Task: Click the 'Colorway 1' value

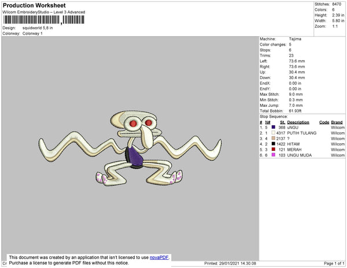Action: coord(32,33)
